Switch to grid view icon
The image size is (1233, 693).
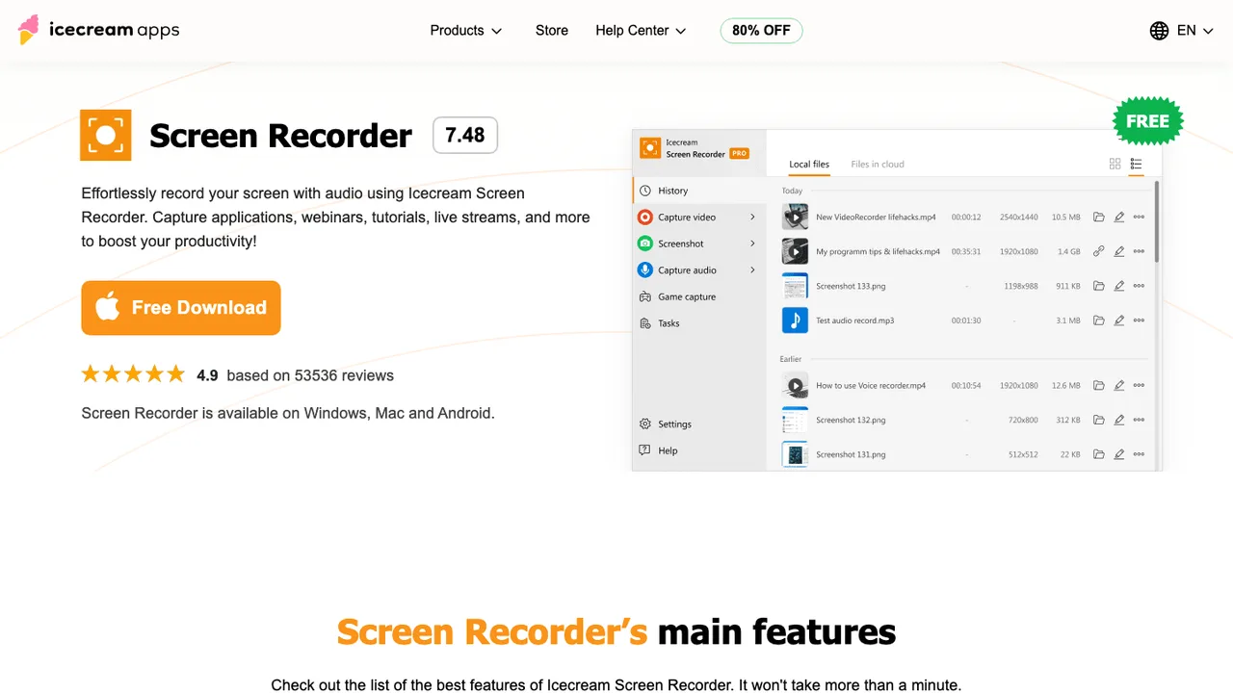click(x=1115, y=164)
